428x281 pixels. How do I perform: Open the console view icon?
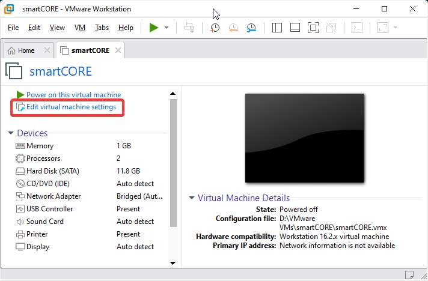coord(357,28)
